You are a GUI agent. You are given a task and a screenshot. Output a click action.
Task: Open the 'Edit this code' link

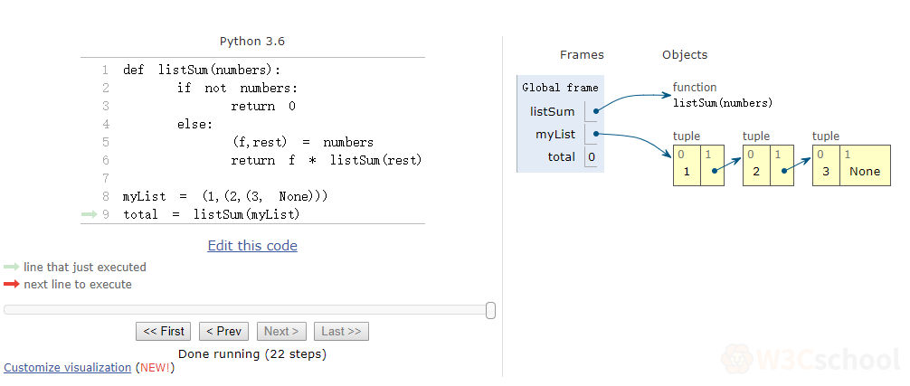tap(252, 246)
